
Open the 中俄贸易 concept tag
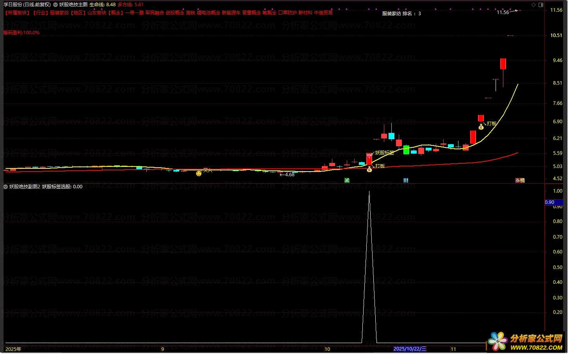click(x=323, y=13)
